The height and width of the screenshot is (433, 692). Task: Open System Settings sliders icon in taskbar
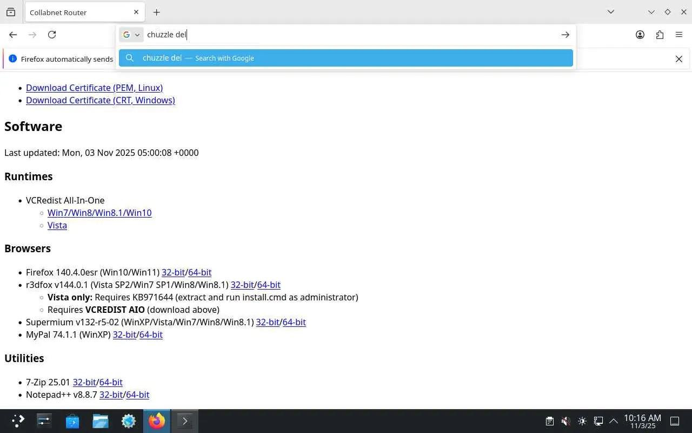44,421
